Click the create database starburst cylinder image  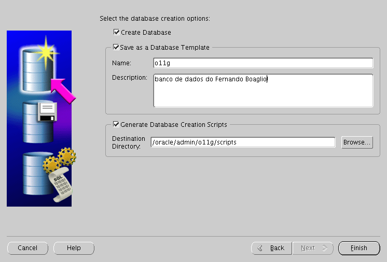tap(39, 65)
